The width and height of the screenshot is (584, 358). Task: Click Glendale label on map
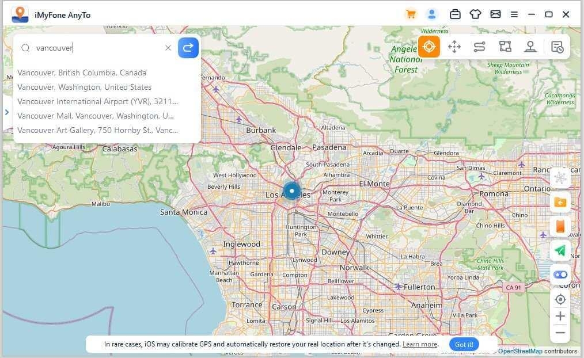click(x=286, y=148)
